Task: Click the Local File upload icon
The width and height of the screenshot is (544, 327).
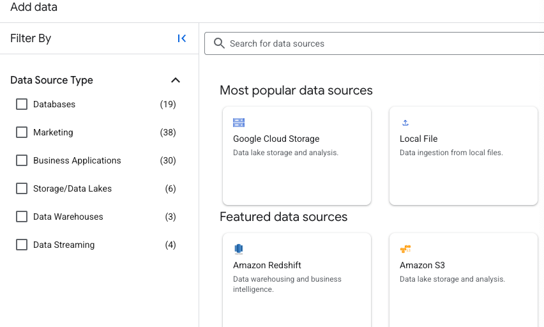Action: click(405, 123)
